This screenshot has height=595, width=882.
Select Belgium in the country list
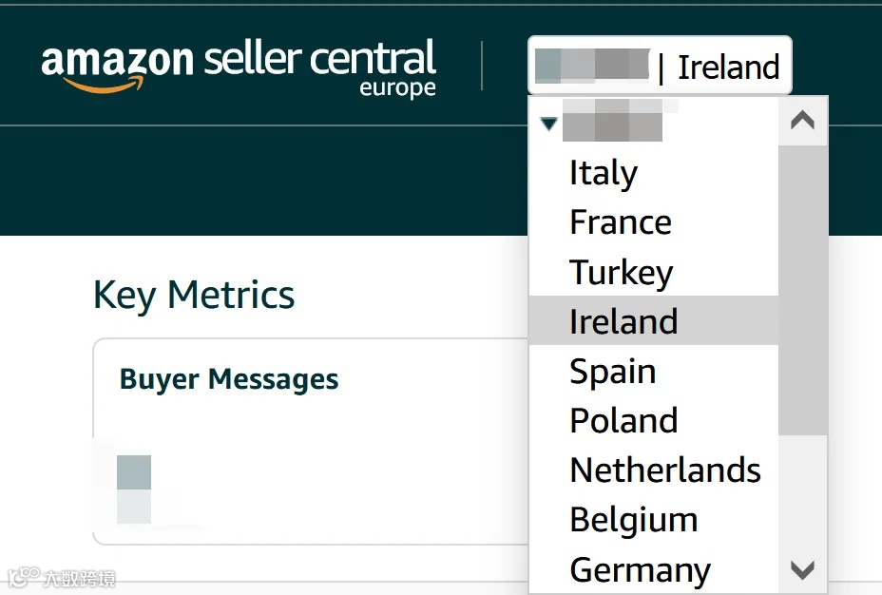(634, 519)
